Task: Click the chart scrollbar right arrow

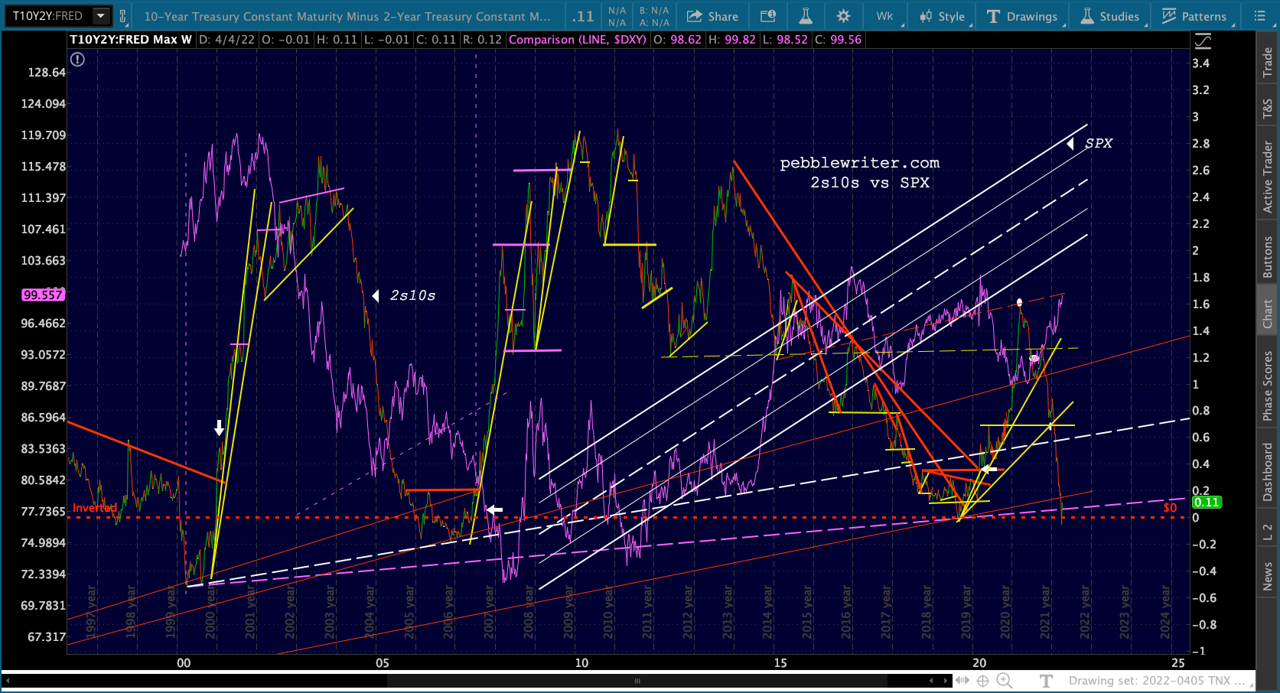Action: click(946, 681)
